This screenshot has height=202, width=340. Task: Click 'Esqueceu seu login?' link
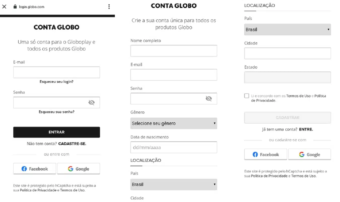tap(56, 82)
